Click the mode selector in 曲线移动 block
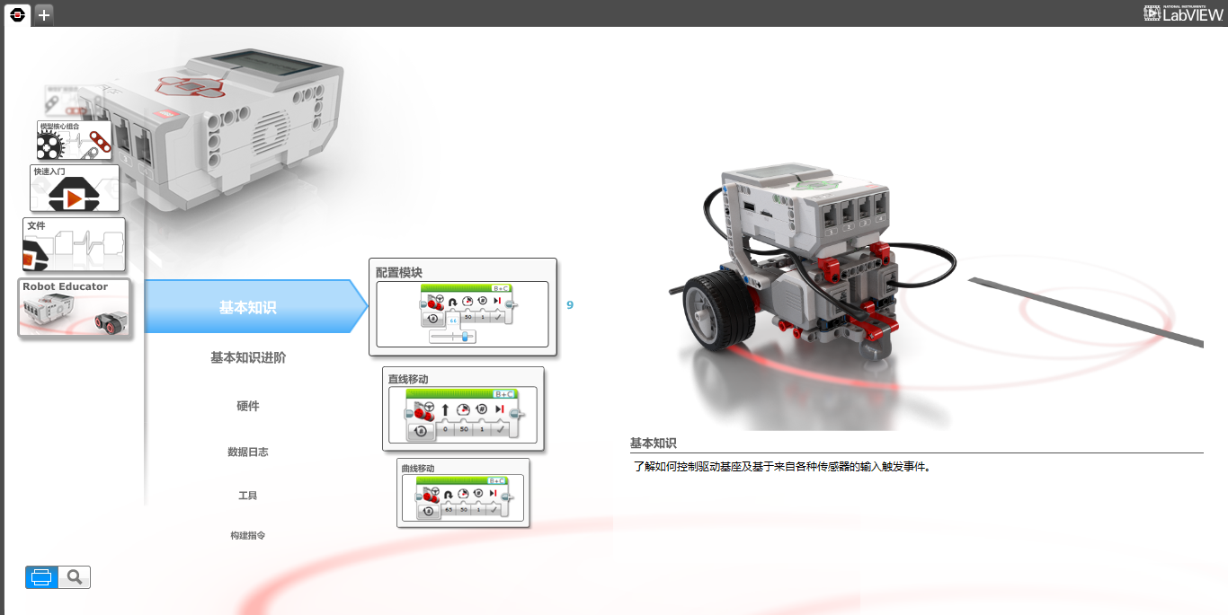Image resolution: width=1228 pixels, height=615 pixels. (x=427, y=510)
